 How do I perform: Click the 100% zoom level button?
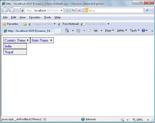coord(138,120)
